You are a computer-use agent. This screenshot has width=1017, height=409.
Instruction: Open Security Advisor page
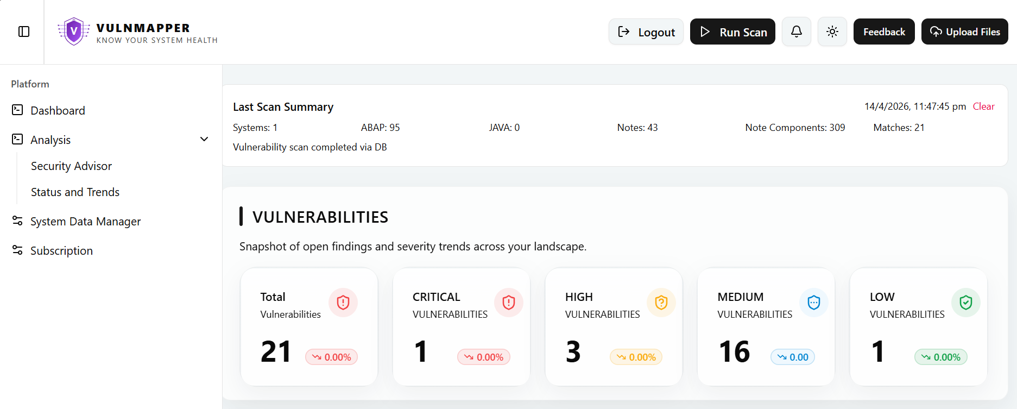click(71, 166)
